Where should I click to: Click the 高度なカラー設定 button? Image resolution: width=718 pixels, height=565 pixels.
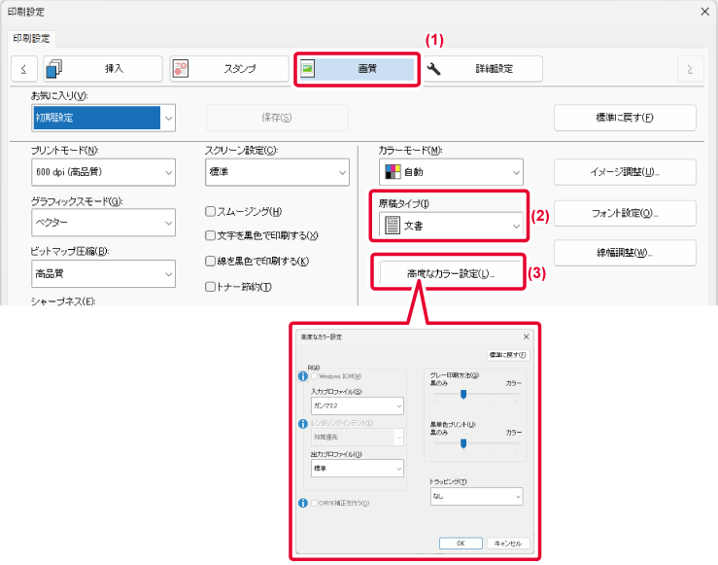click(x=451, y=274)
